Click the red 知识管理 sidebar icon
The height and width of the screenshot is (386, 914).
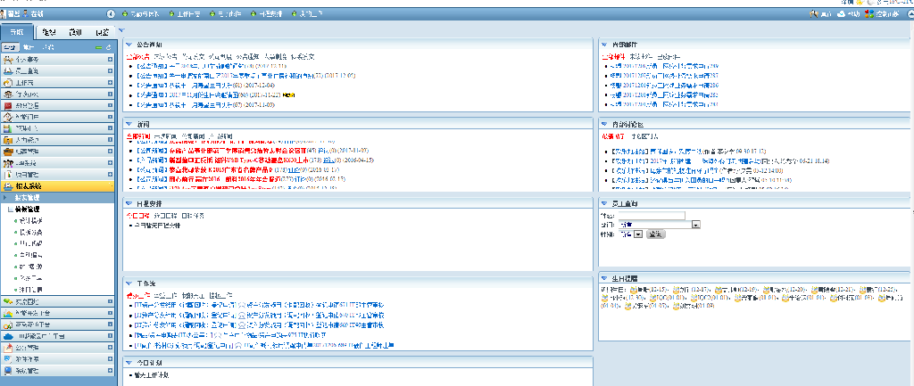(x=7, y=106)
